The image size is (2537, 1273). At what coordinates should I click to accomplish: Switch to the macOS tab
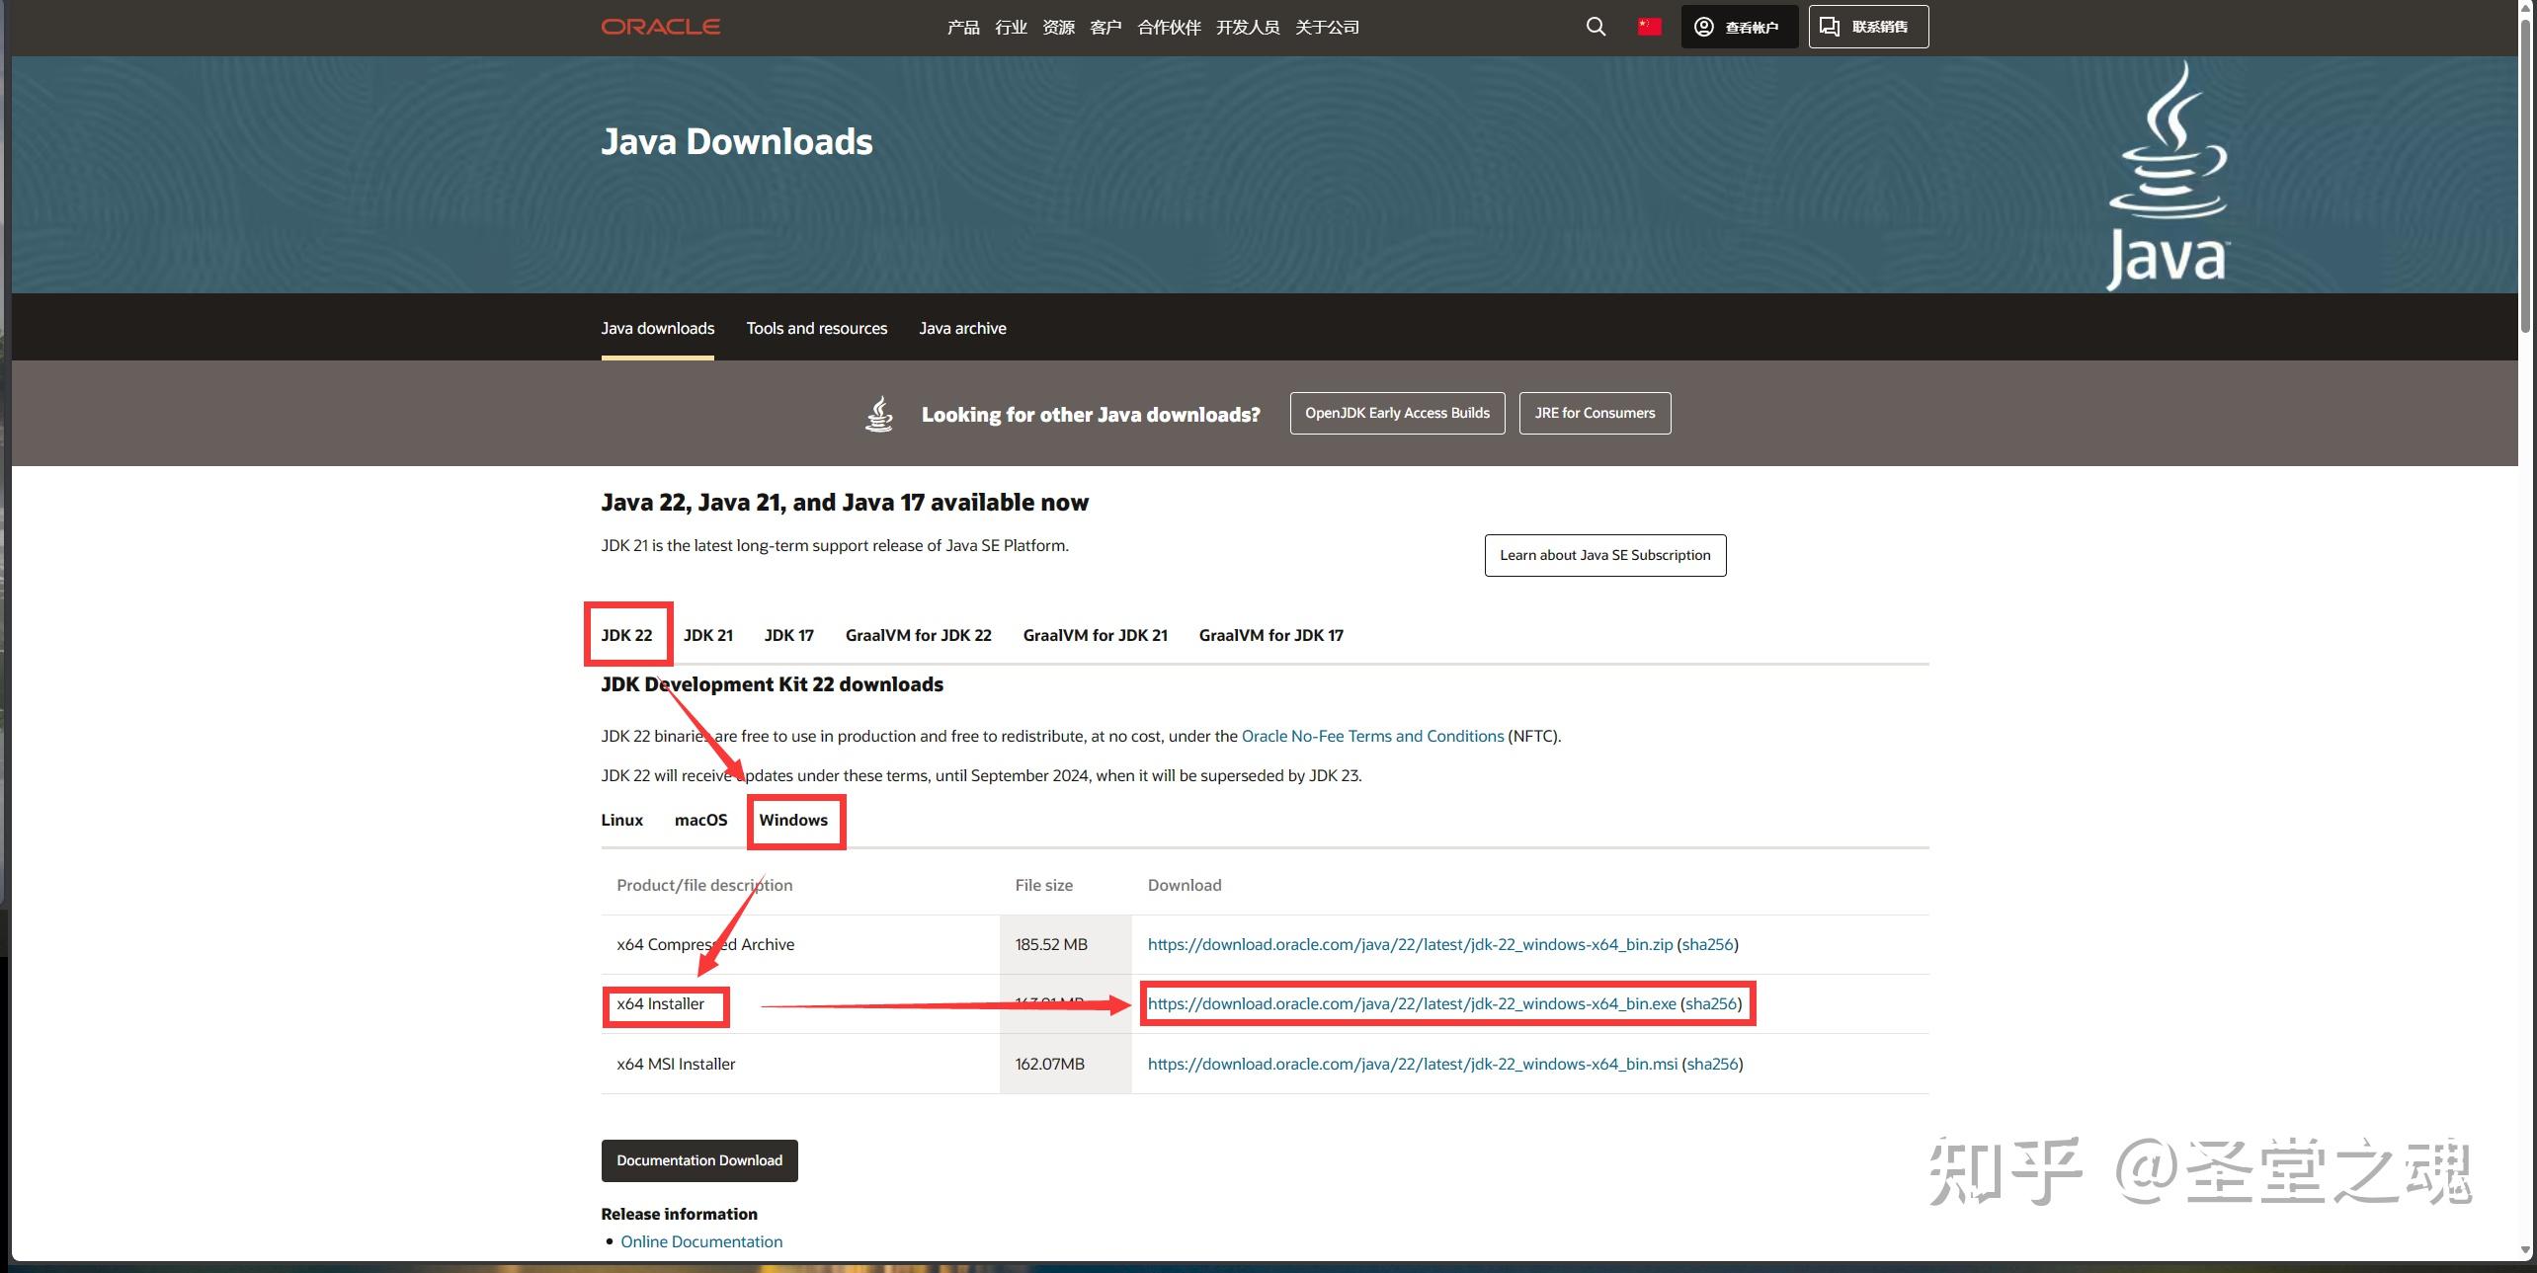pyautogui.click(x=700, y=820)
